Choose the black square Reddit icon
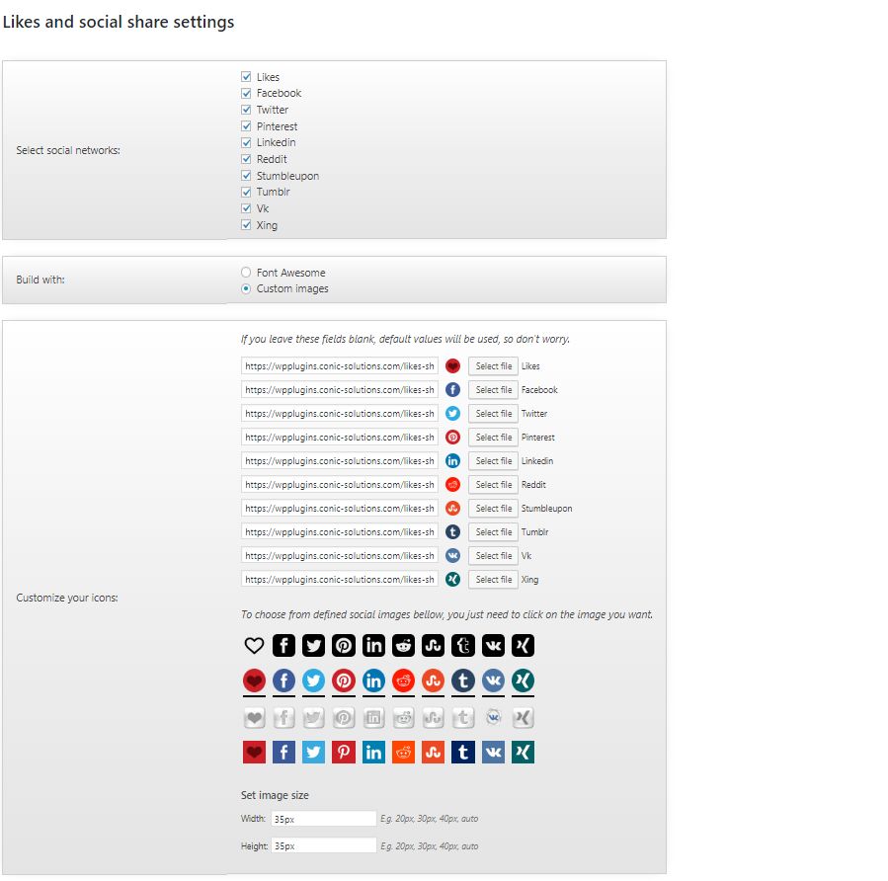 [403, 646]
